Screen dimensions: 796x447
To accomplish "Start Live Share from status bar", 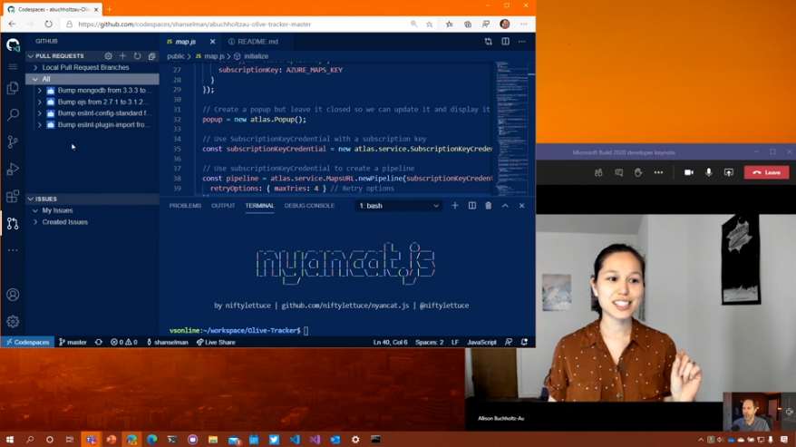I will 216,343.
